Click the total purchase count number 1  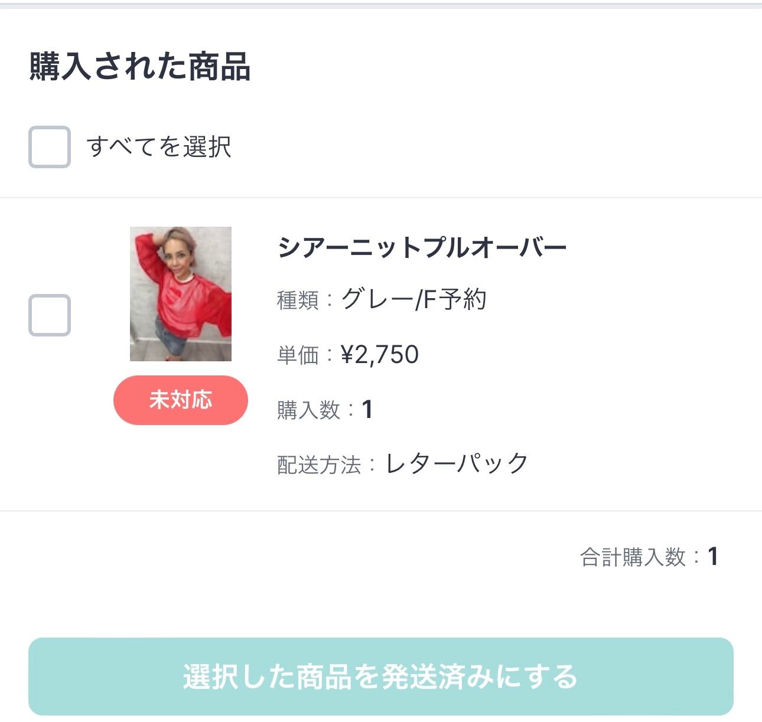[x=713, y=556]
